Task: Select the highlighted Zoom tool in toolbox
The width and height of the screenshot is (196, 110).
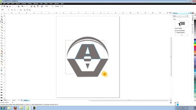Action: point(2,22)
